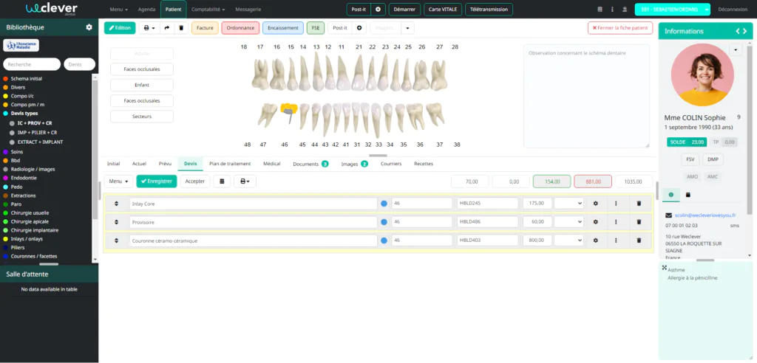
Task: Switch to the Médical tab
Action: 272,164
